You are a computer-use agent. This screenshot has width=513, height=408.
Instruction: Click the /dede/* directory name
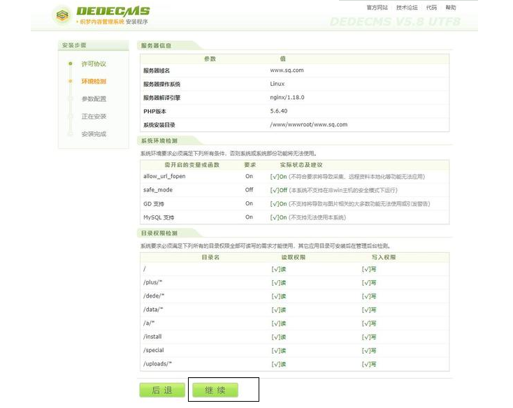pos(154,296)
